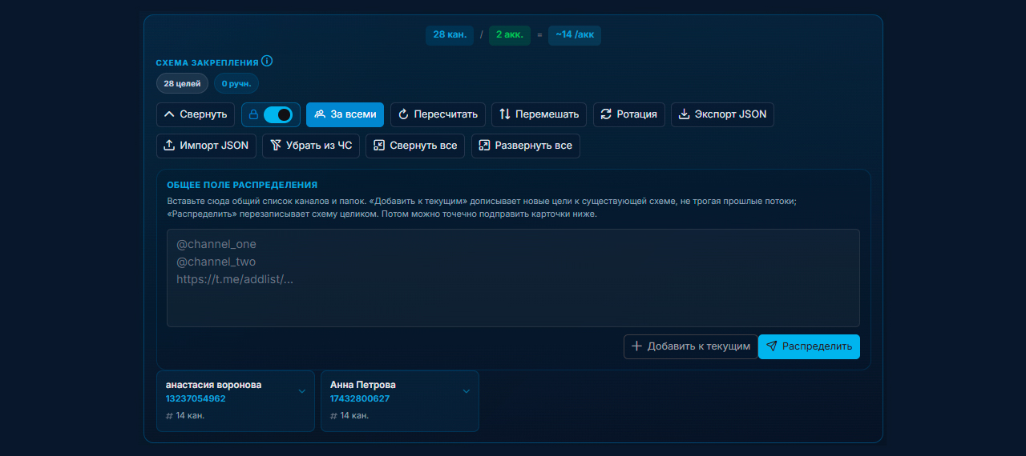Expand Анна Петрова card chevron
1026x456 pixels.
pos(467,391)
